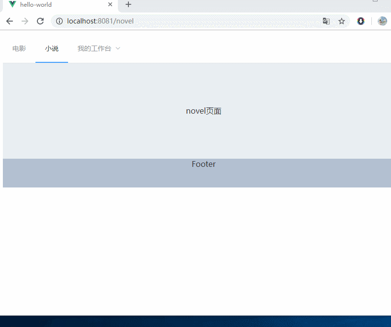
Task: View site information for localhost
Action: point(59,21)
